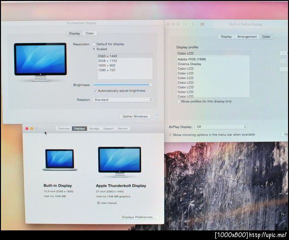This screenshot has width=289, height=240.
Task: Click the Thunderbolt monitor preview image
Action: [x=40, y=61]
